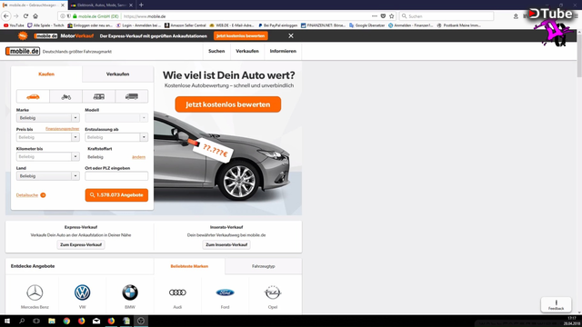Screen dimensions: 582x327
Task: Open the Feedback widget
Action: point(556,305)
